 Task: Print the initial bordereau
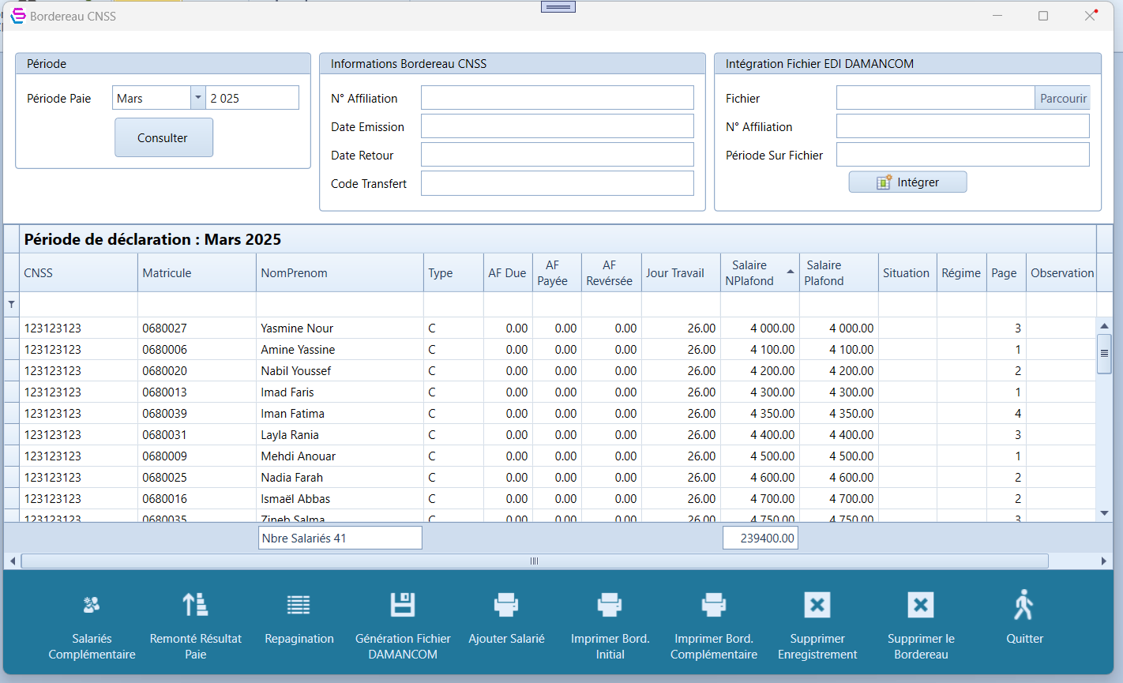click(610, 606)
